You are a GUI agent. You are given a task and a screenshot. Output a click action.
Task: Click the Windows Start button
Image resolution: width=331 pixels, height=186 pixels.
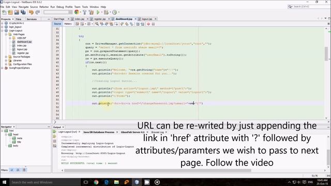click(4, 182)
